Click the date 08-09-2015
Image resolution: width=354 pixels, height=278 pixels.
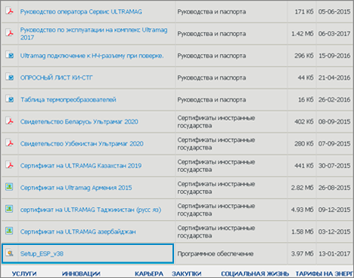click(x=334, y=122)
